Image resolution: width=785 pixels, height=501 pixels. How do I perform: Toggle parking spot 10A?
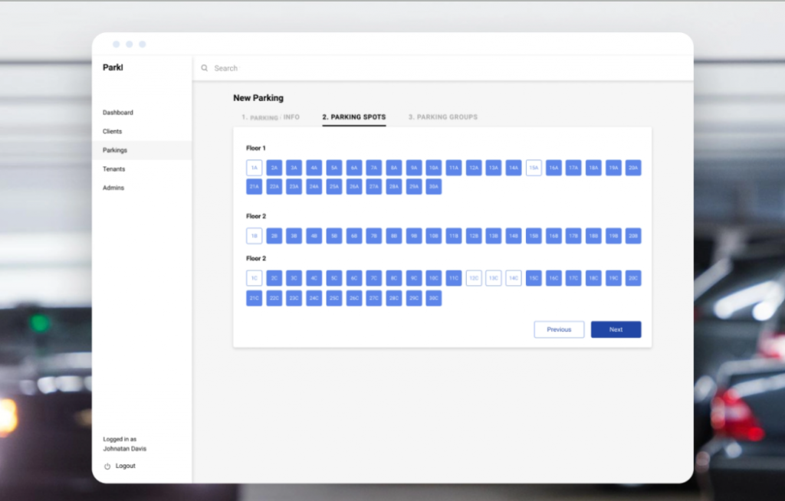(x=434, y=168)
